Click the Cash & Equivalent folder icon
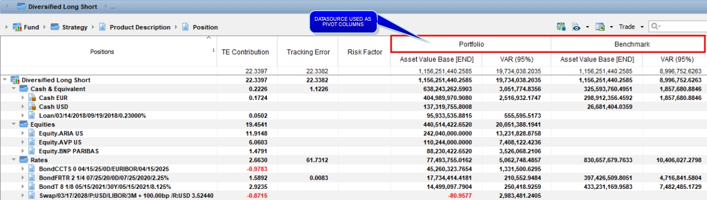This screenshot has height=200, width=707. point(23,89)
